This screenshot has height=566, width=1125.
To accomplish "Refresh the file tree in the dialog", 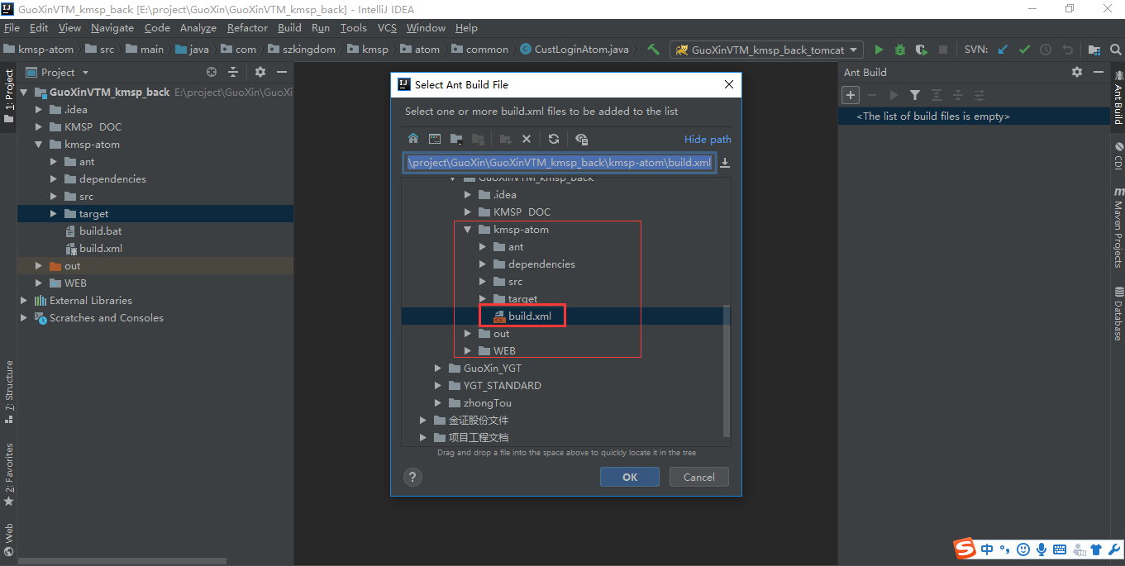I will coord(554,139).
